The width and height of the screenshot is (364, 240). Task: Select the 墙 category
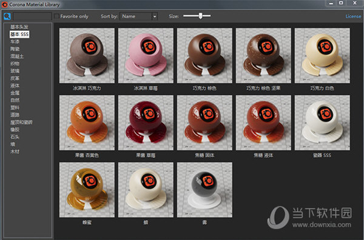coord(13,144)
